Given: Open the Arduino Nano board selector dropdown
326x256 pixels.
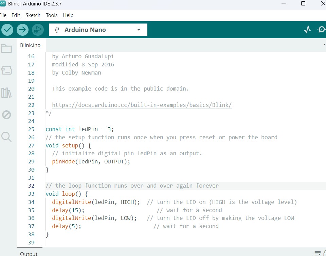Looking at the screenshot, I should pos(98,30).
